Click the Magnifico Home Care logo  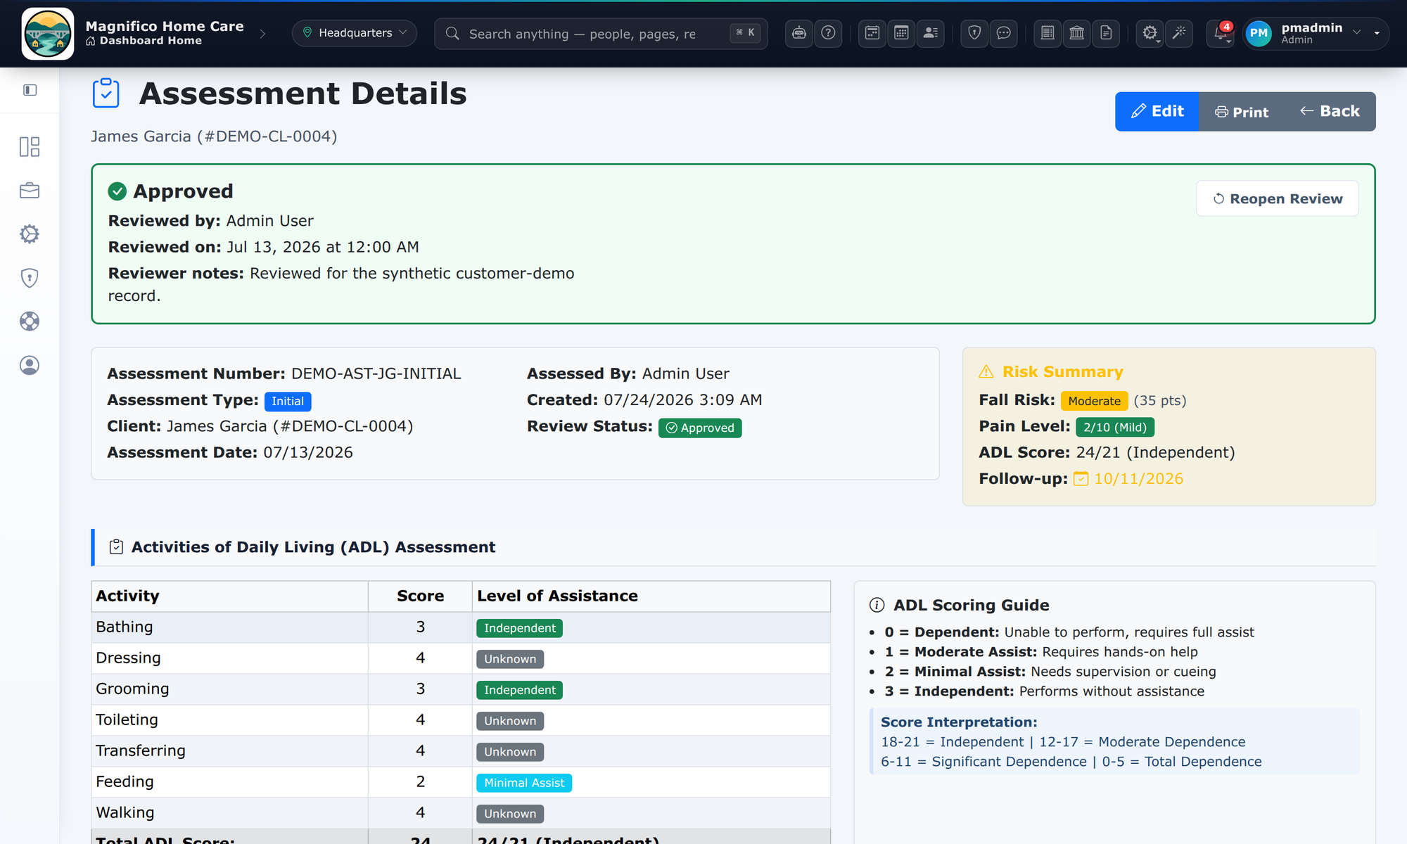click(x=48, y=34)
